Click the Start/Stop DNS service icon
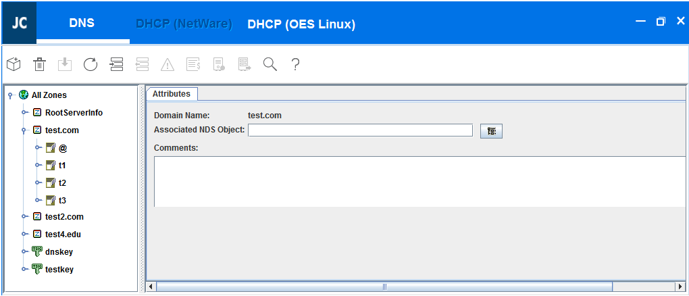This screenshot has height=296, width=689. 219,64
